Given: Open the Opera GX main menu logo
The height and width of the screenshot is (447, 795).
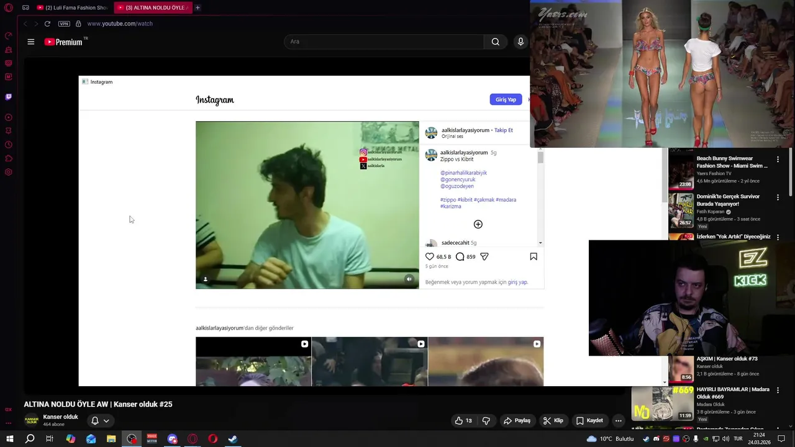Looking at the screenshot, I should tap(9, 7).
